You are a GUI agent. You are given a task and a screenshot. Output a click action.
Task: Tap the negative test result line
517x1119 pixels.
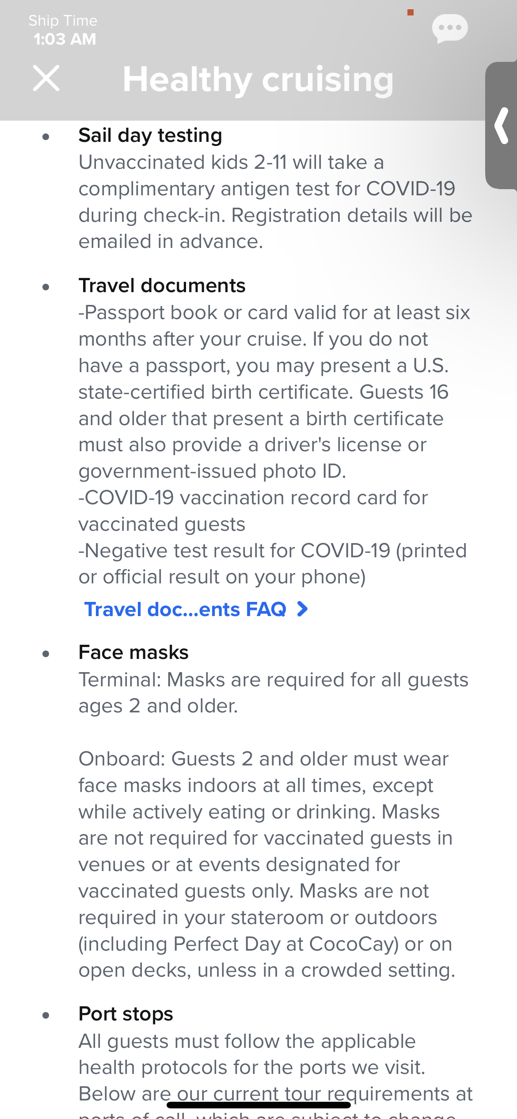click(273, 563)
